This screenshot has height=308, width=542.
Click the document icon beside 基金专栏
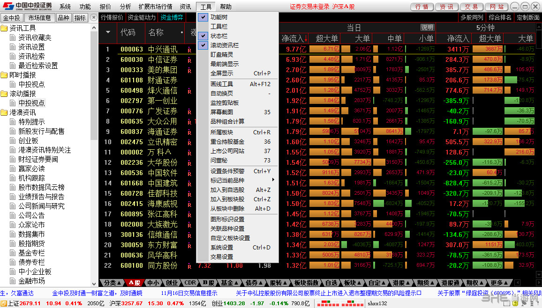tap(13, 253)
